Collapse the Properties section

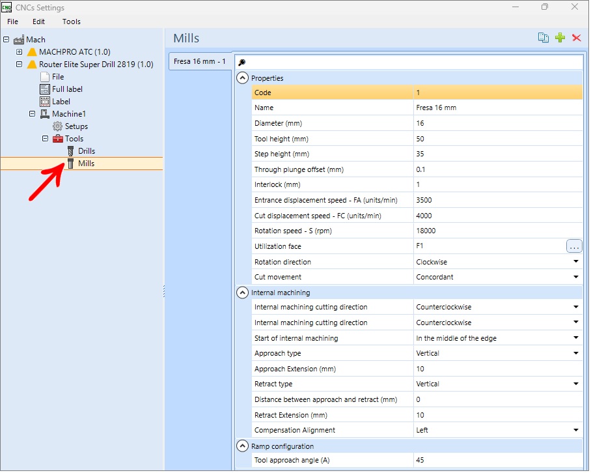tap(242, 78)
